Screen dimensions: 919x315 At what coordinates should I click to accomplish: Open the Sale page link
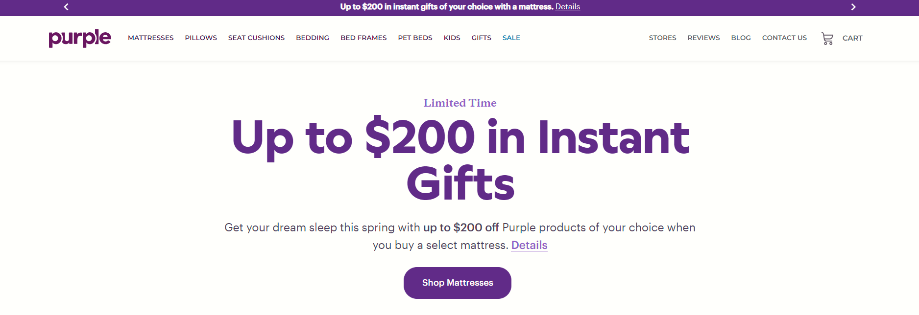[511, 38]
